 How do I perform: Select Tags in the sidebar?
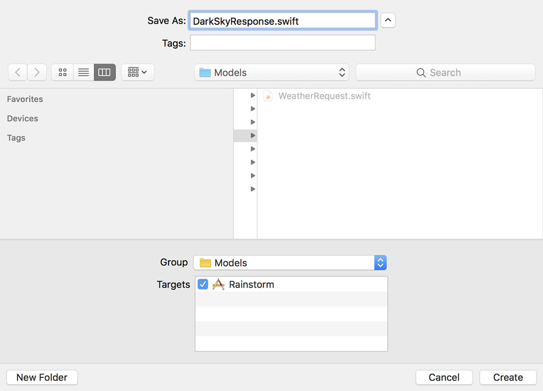[16, 138]
